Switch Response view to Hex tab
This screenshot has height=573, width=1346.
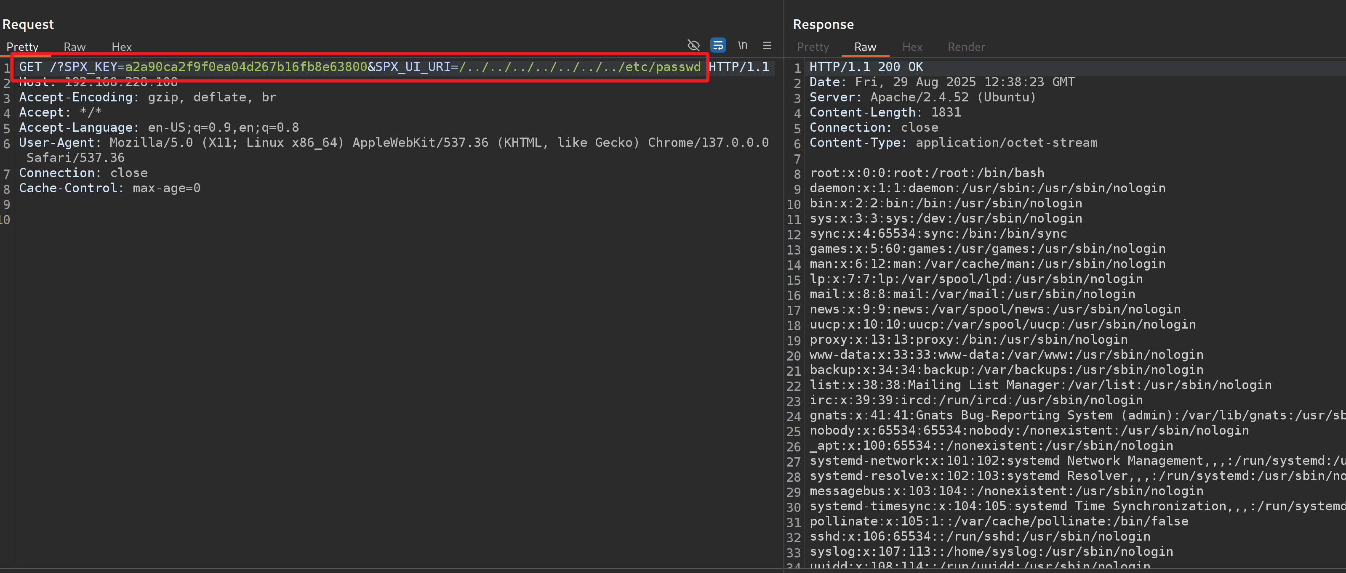[x=912, y=47]
